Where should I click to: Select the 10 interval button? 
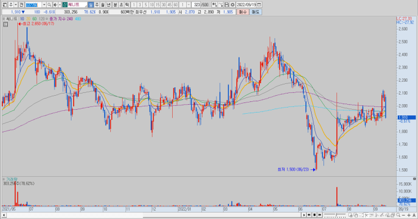(151, 5)
